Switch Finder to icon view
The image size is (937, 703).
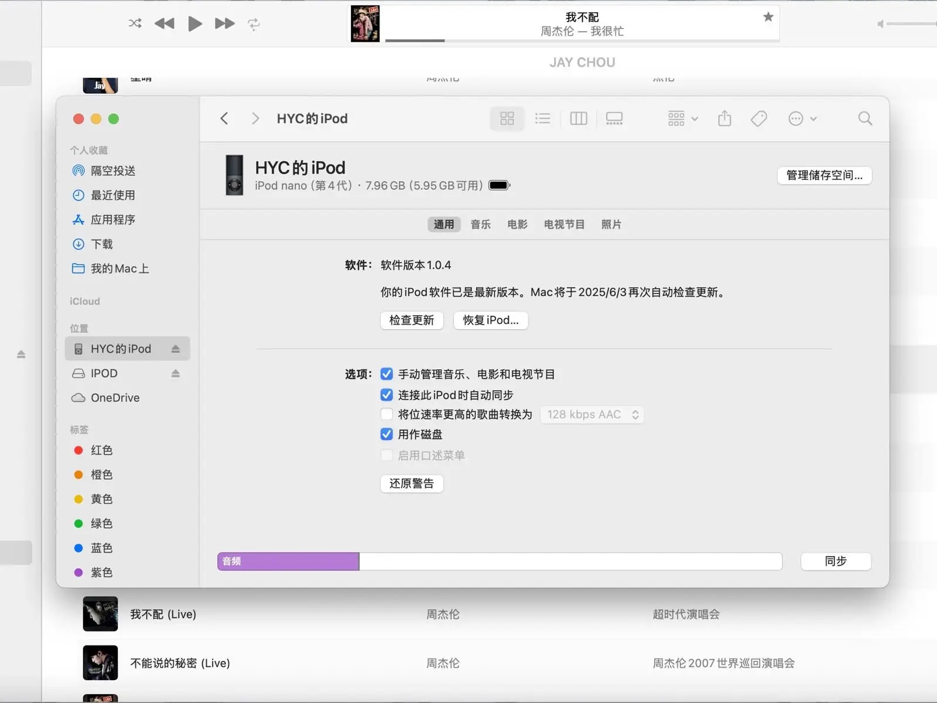pos(507,118)
